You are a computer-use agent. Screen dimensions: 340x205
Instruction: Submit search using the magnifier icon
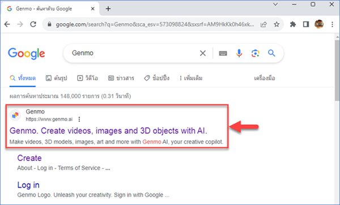tap(271, 53)
